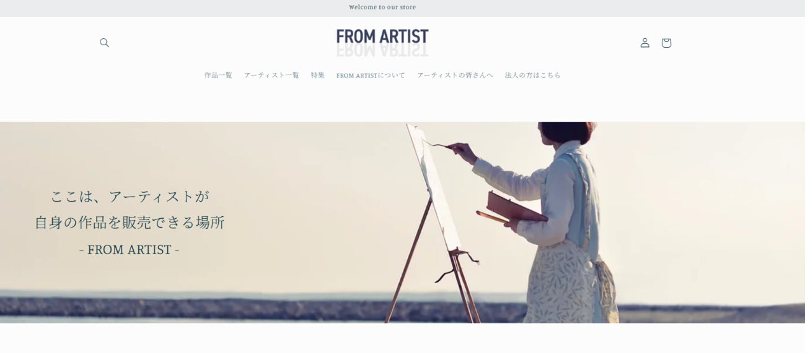Click the FROM ARTIST header logo

pos(382,42)
